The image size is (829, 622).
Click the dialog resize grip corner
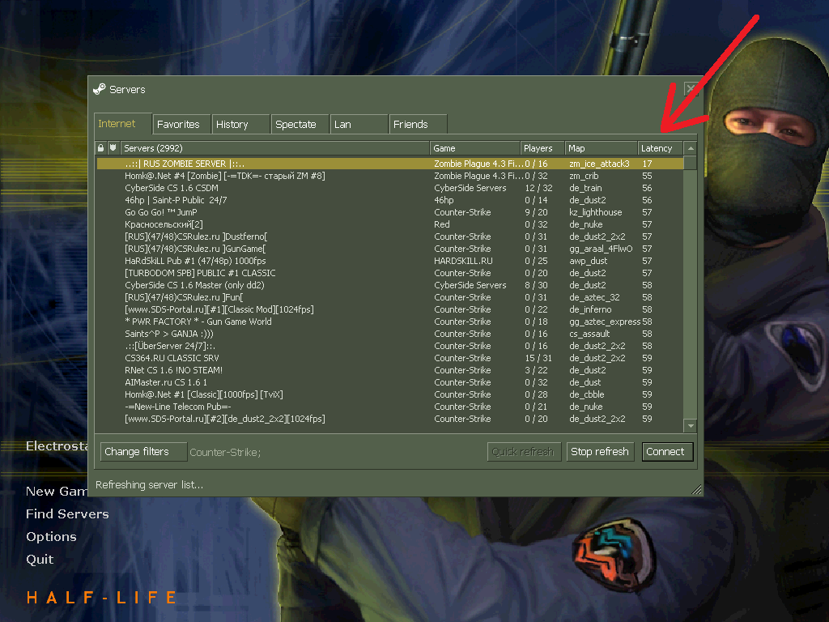coord(697,490)
